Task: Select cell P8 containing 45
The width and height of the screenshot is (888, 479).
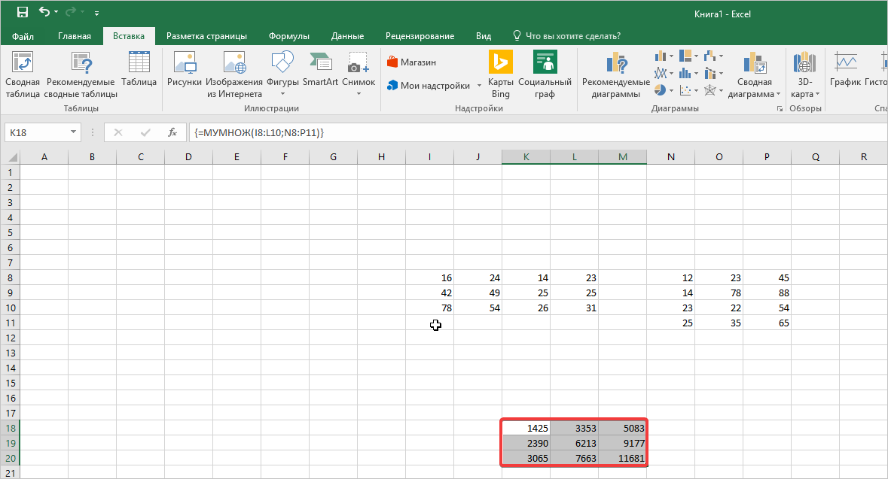Action: pyautogui.click(x=767, y=277)
